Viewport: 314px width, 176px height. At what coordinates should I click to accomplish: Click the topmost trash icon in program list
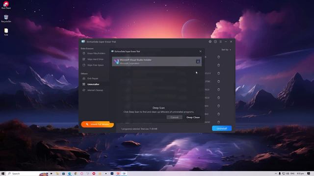pos(218,57)
